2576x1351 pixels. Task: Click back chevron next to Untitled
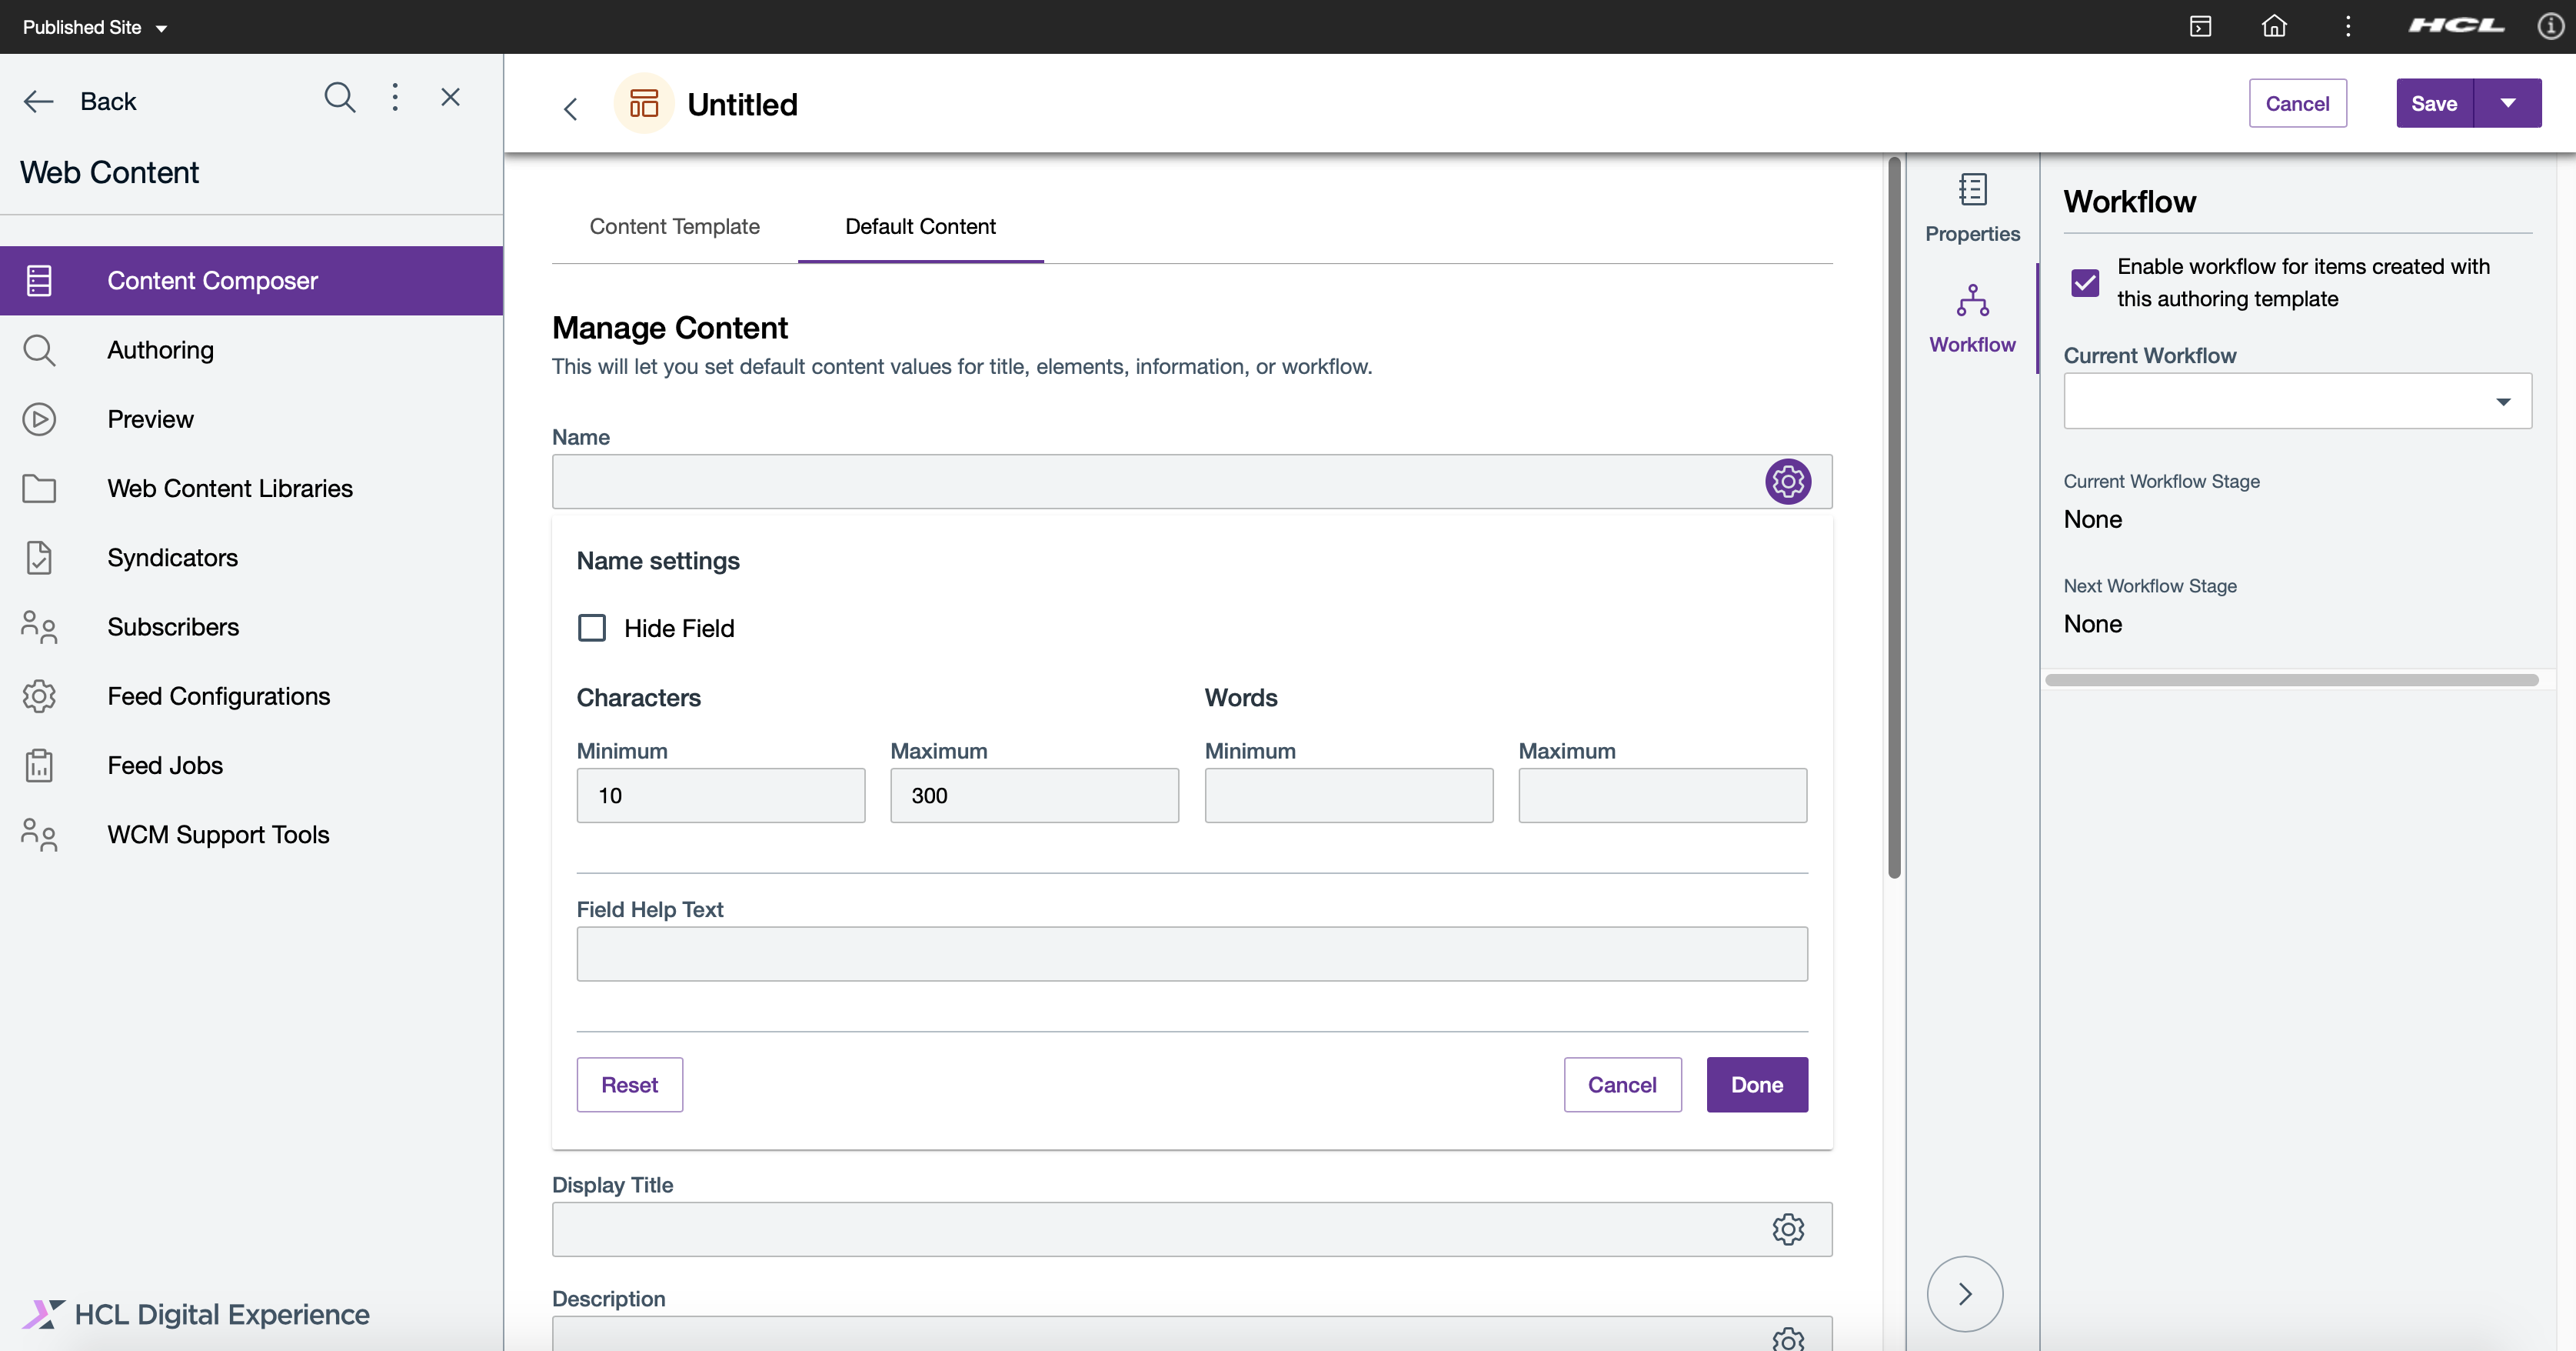[x=571, y=108]
